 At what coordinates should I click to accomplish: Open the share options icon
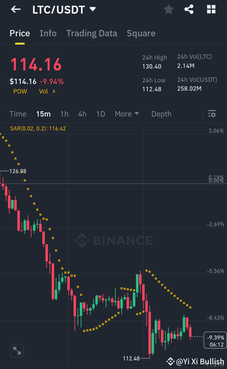coord(189,9)
